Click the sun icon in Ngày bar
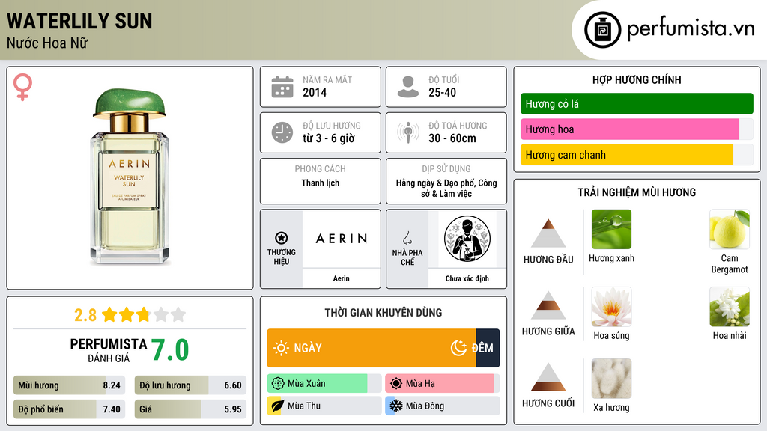Viewport: 767px width, 431px height. click(x=282, y=348)
